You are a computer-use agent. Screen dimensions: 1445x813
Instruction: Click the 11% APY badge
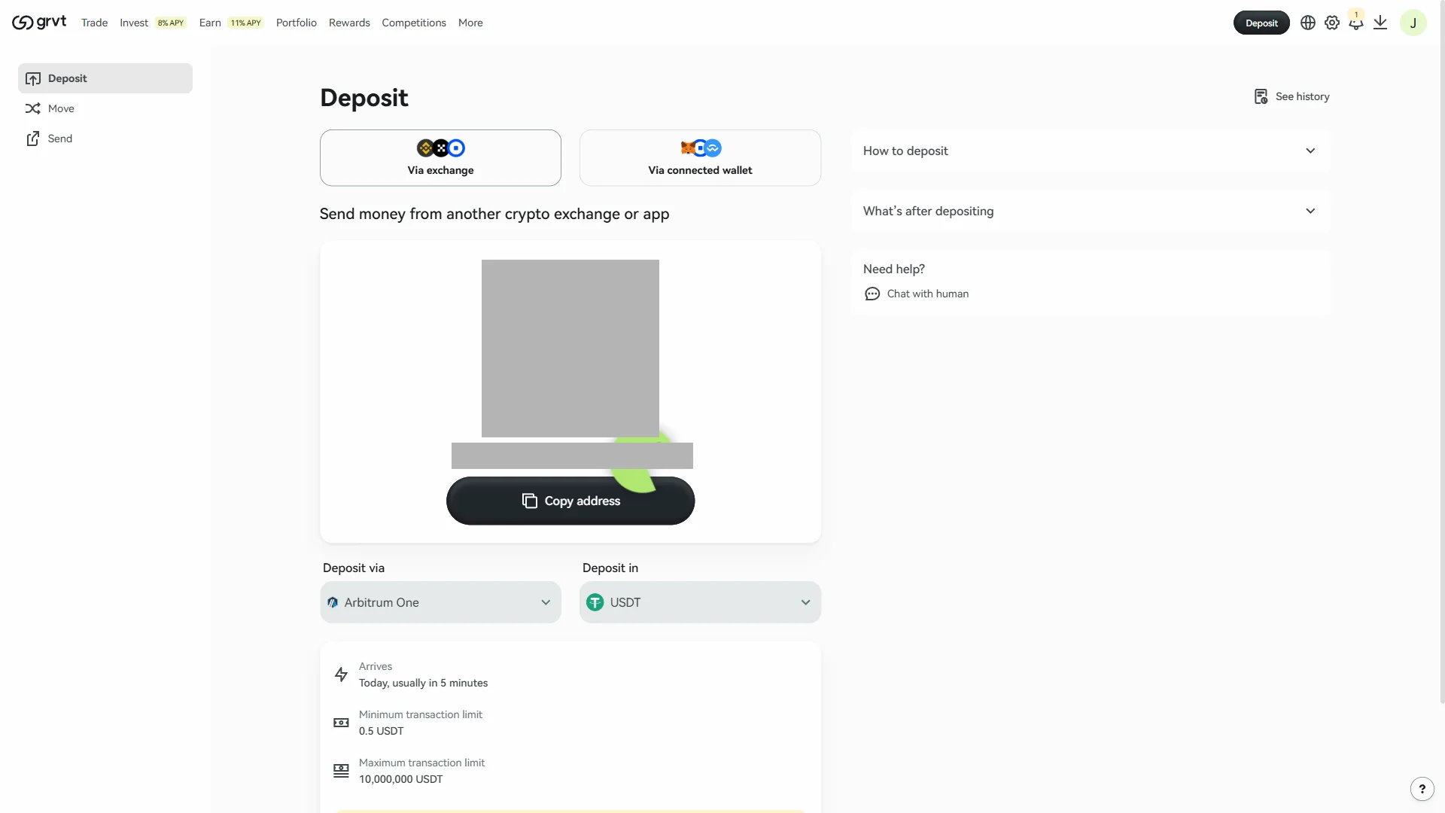[x=246, y=23]
